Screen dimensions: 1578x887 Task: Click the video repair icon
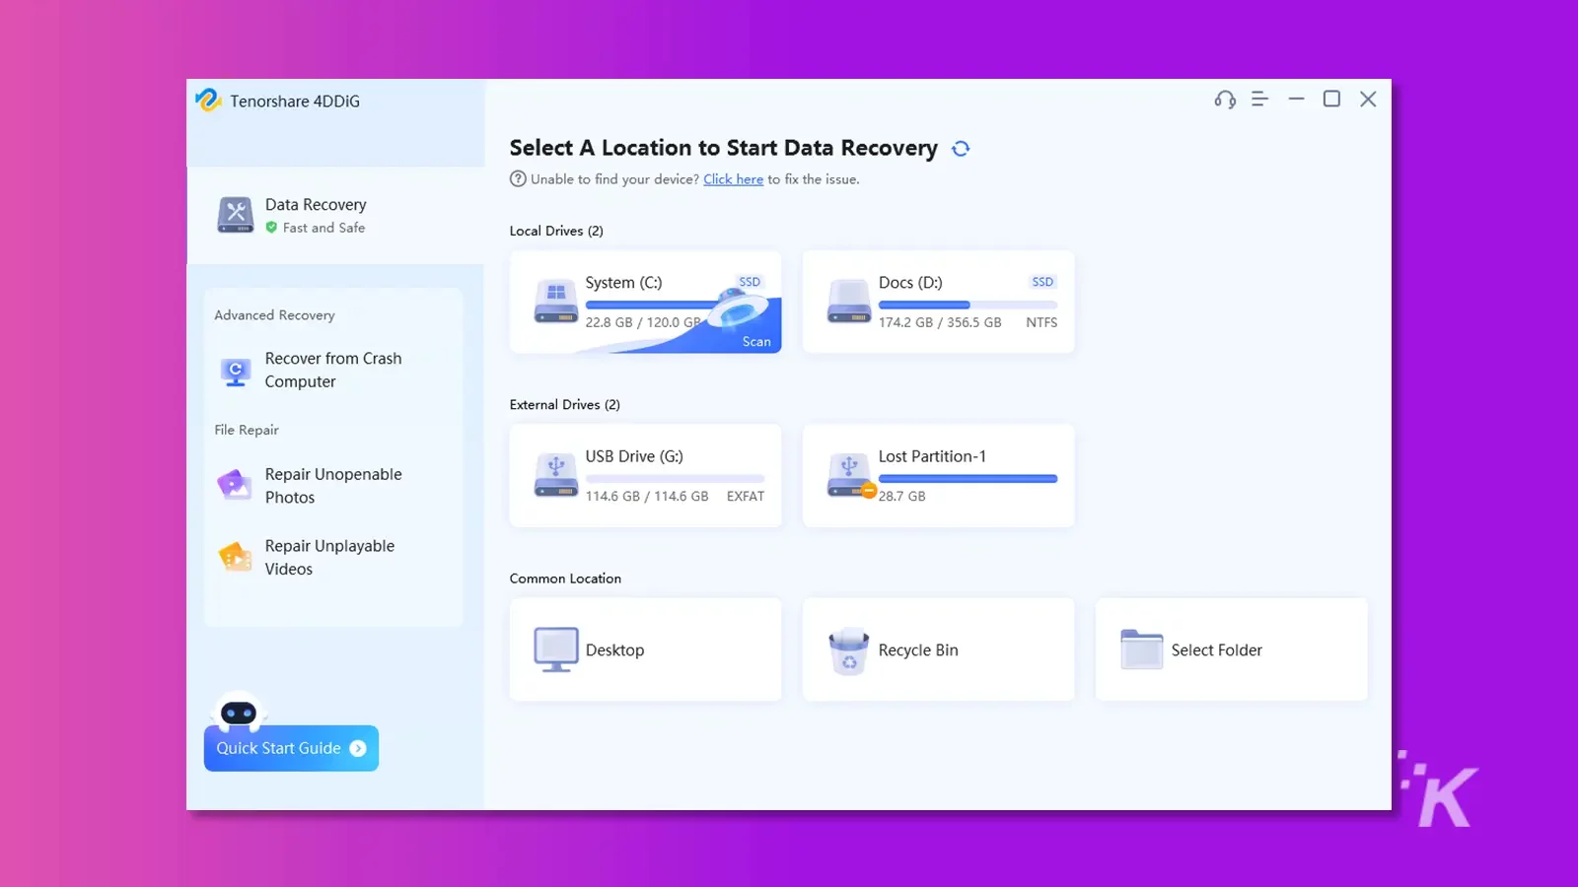coord(235,557)
